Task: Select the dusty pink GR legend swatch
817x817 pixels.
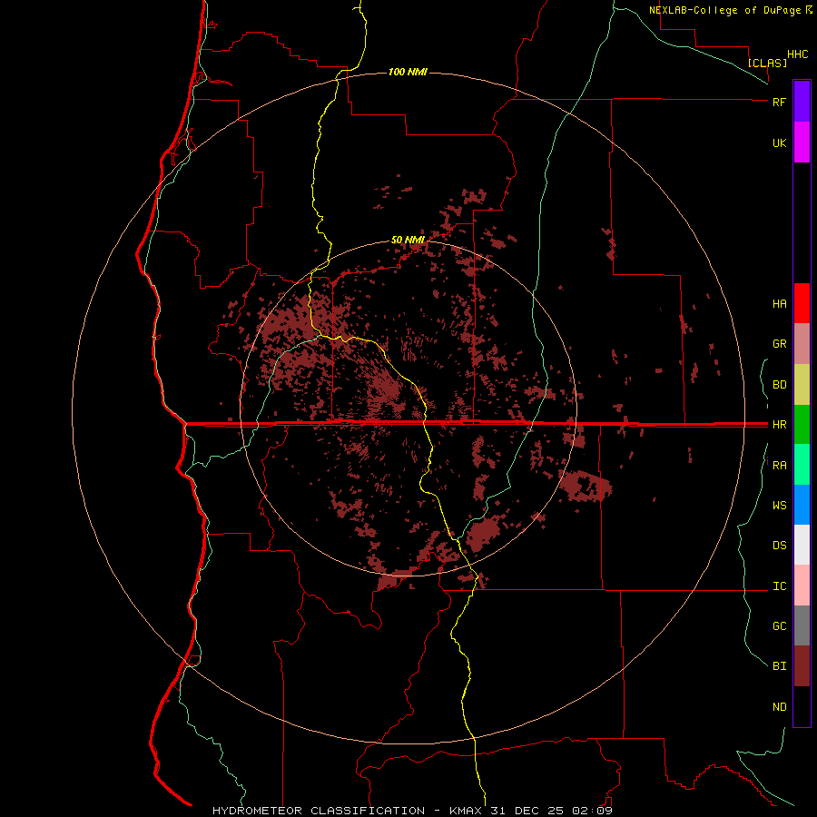Action: tap(802, 344)
